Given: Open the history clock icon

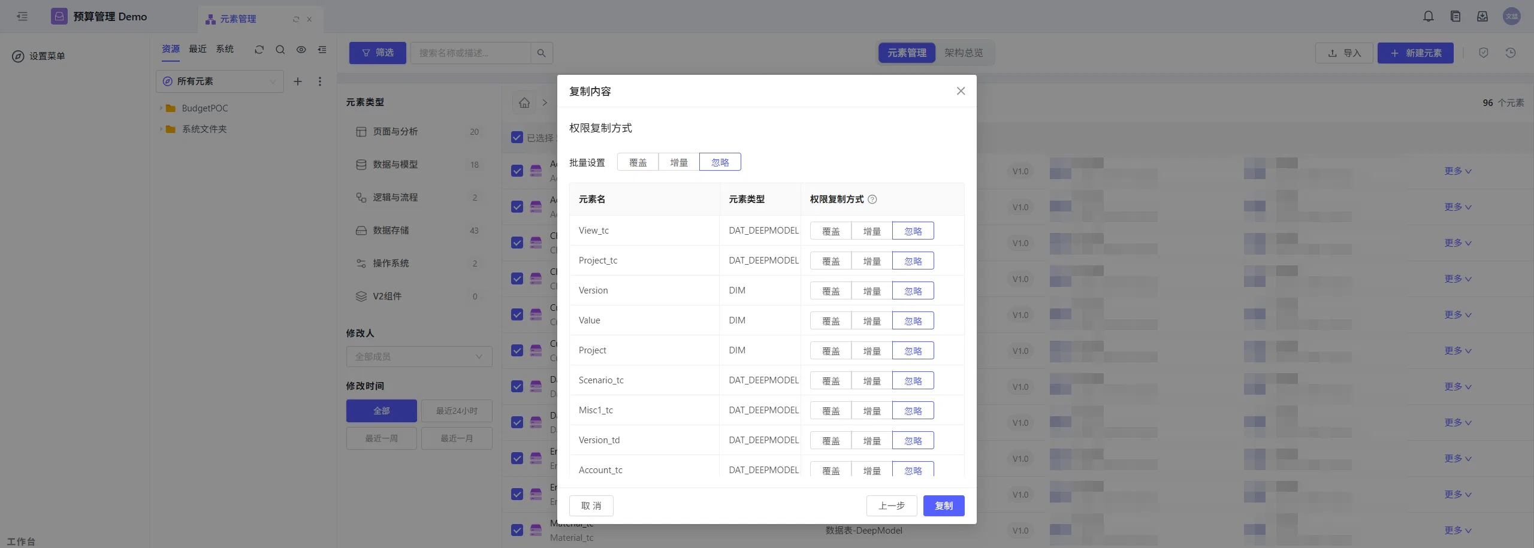Looking at the screenshot, I should [x=1511, y=53].
